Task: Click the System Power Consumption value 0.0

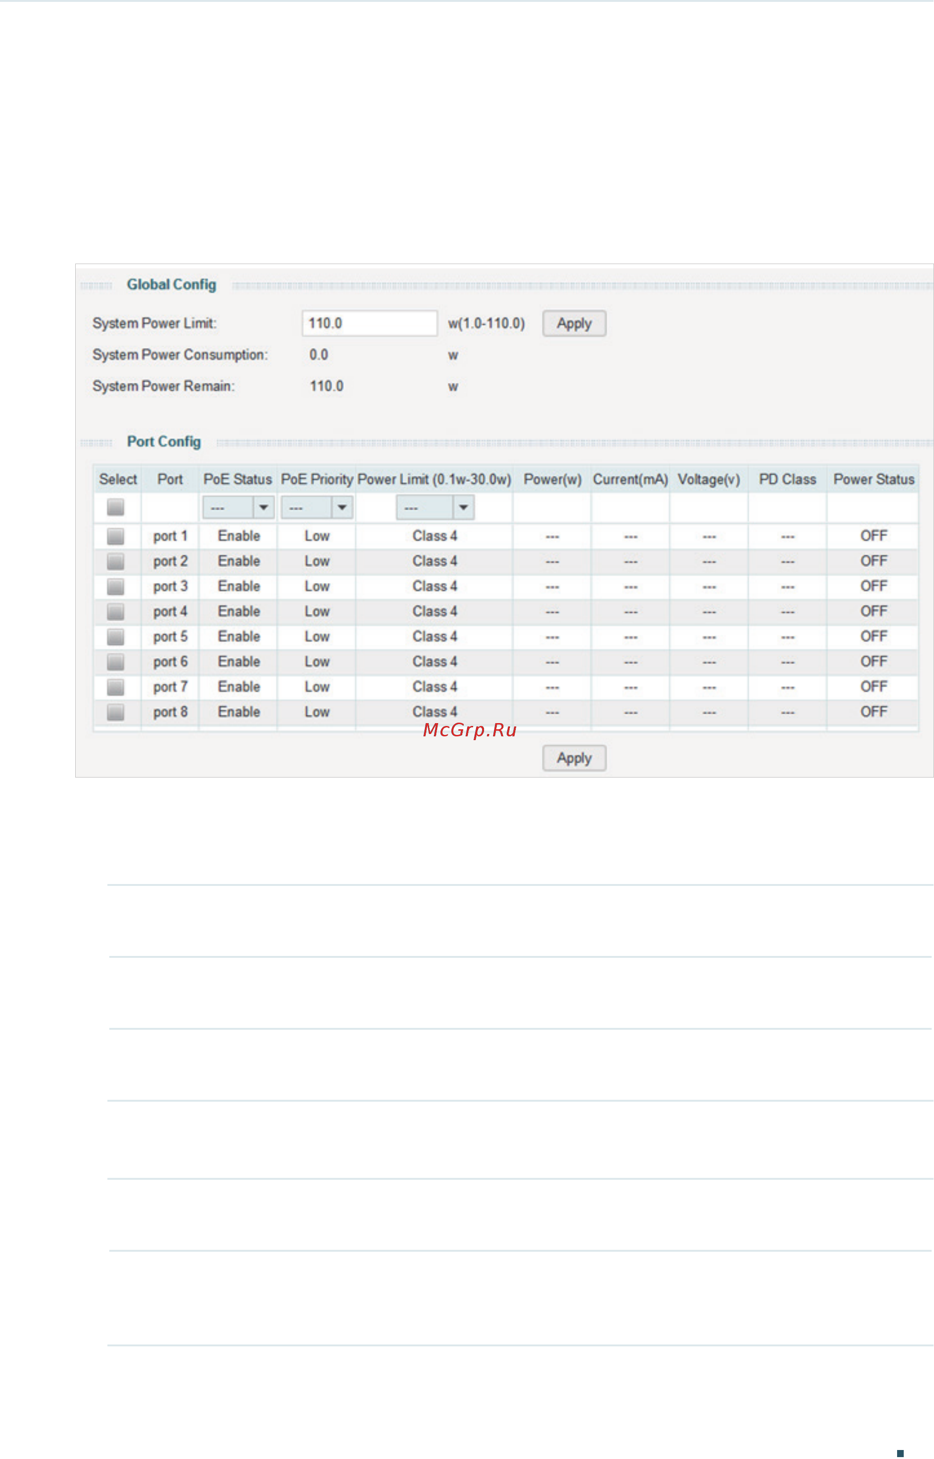Action: pyautogui.click(x=318, y=355)
